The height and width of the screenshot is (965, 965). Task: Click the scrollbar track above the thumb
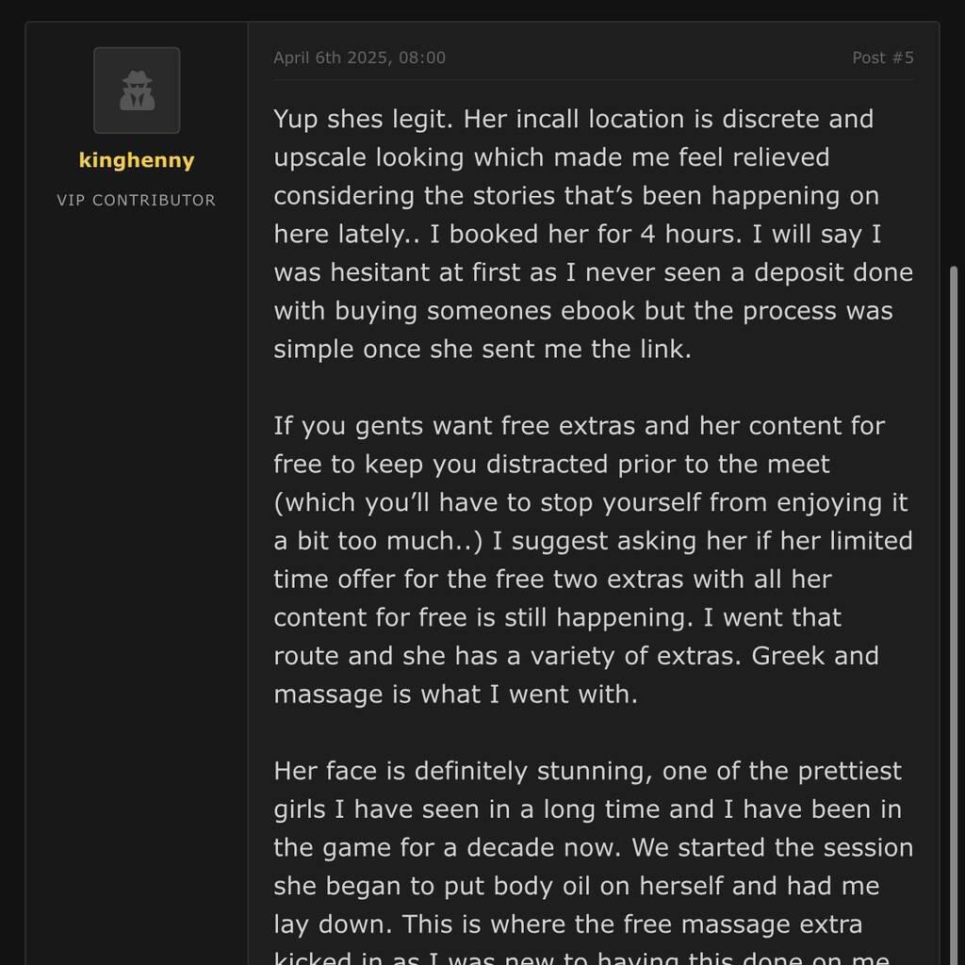coord(954,141)
